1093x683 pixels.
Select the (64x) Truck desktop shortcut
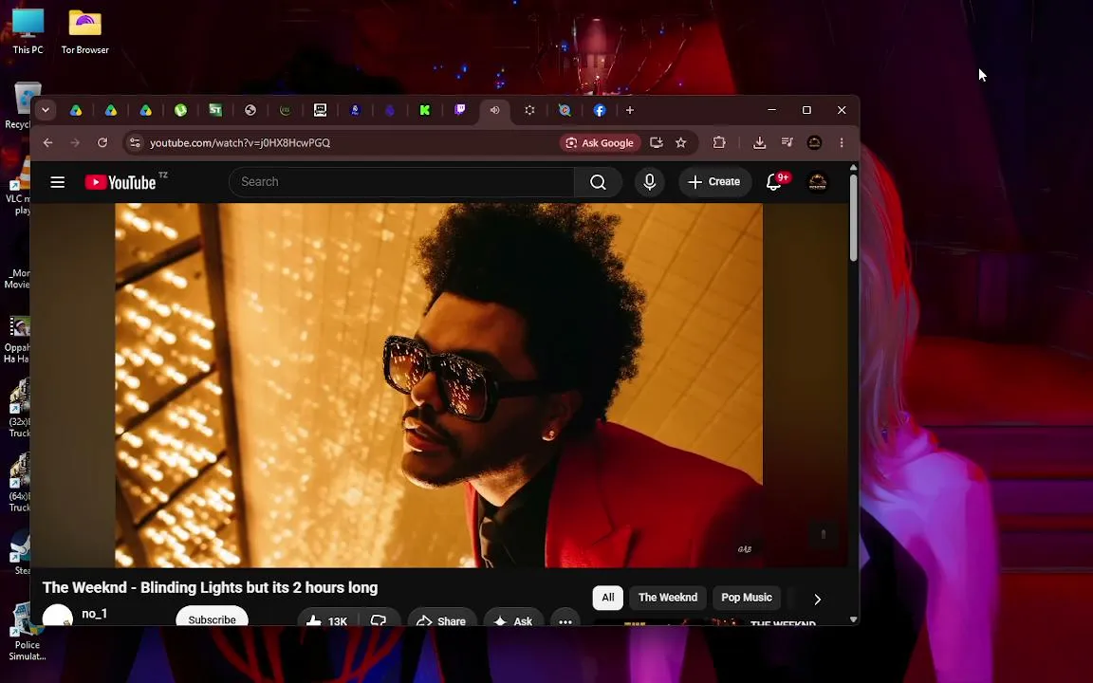tap(20, 482)
